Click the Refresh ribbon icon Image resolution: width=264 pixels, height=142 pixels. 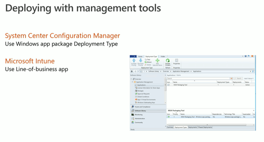click(x=146, y=62)
